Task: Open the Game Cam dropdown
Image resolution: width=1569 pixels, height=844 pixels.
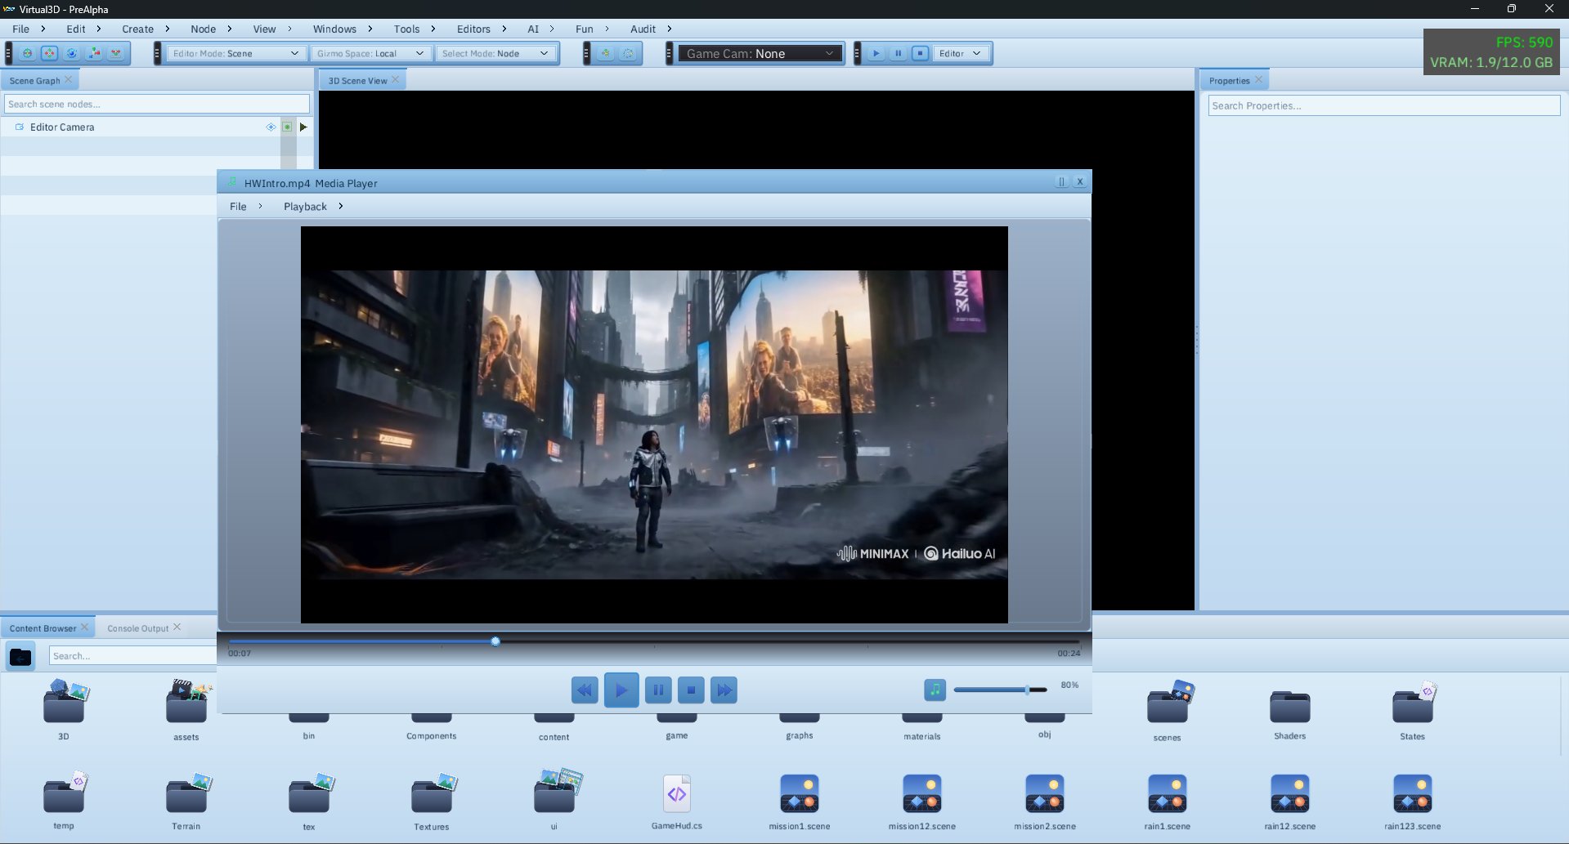Action: [760, 53]
